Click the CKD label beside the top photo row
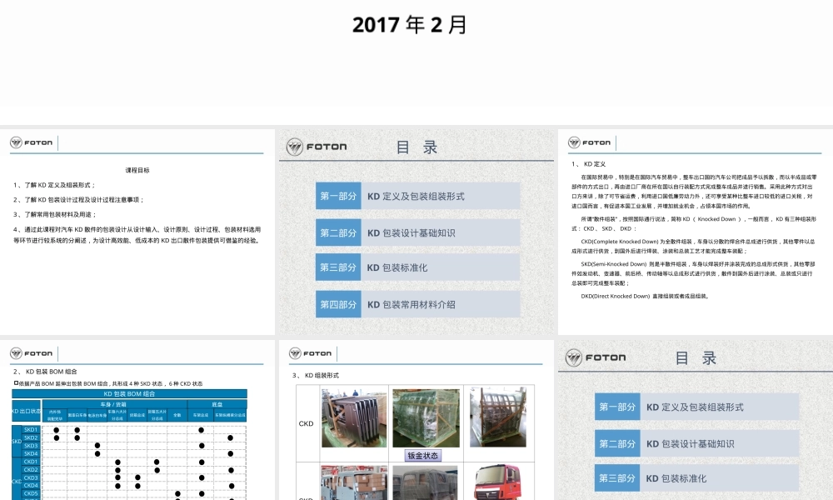Image resolution: width=833 pixels, height=500 pixels. pyautogui.click(x=306, y=424)
